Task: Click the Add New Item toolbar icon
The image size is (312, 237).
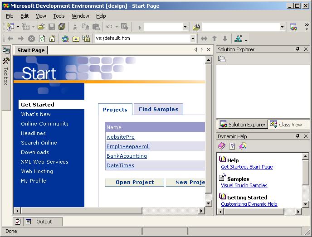Action: coord(26,27)
